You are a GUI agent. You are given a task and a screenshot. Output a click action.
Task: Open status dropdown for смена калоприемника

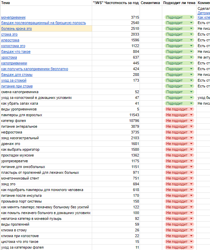(191, 92)
